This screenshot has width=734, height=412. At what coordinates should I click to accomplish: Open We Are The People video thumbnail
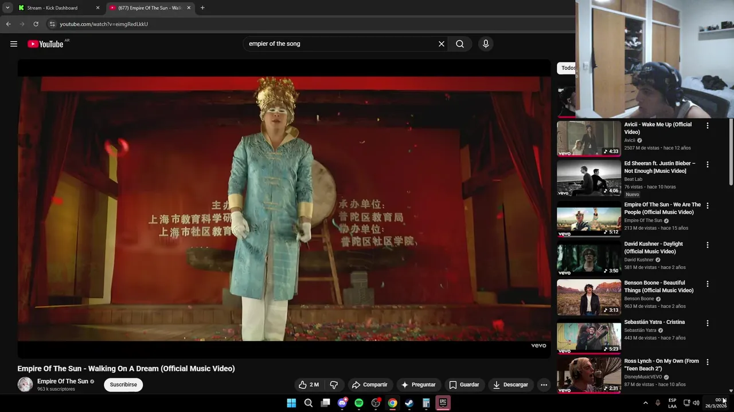coord(589,219)
